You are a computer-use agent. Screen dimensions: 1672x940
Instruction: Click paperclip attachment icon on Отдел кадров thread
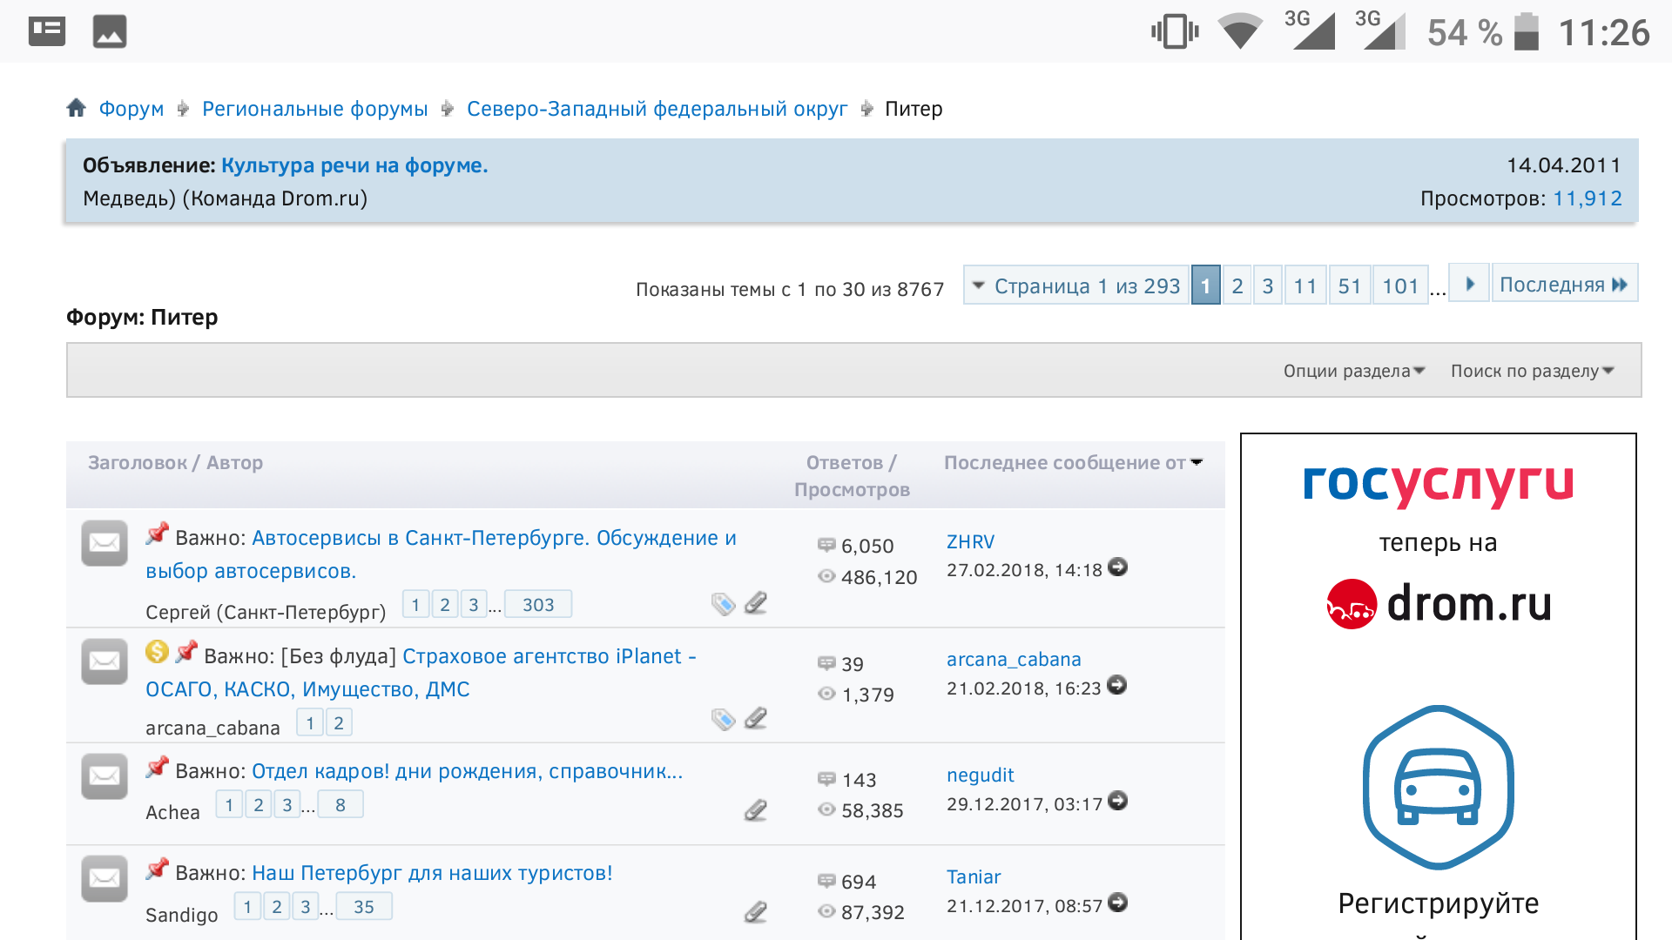(756, 810)
